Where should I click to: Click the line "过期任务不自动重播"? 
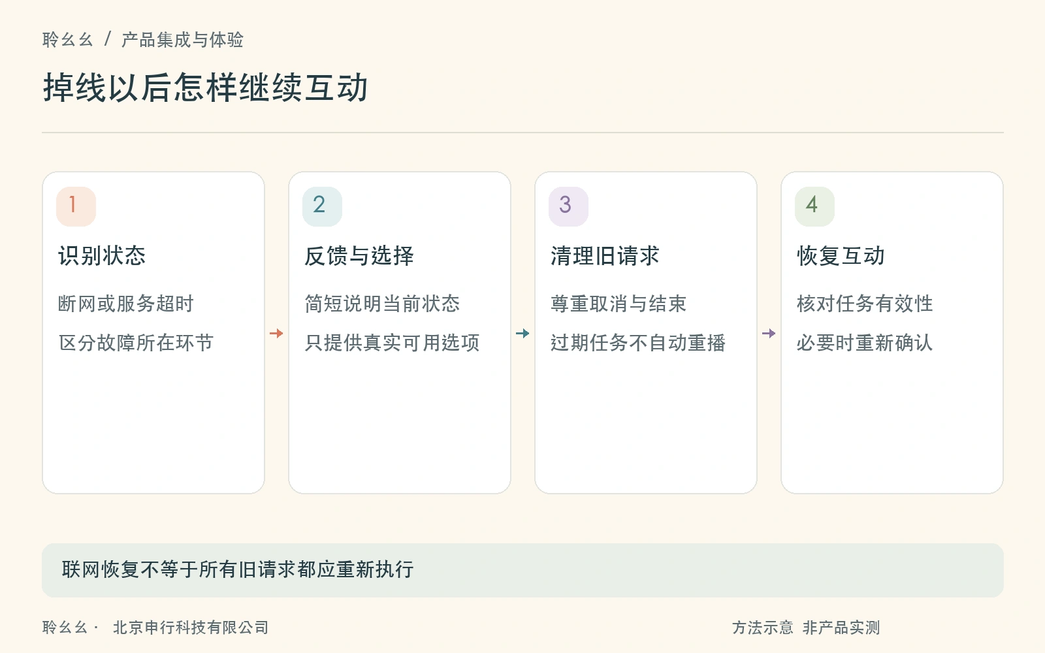coord(638,343)
